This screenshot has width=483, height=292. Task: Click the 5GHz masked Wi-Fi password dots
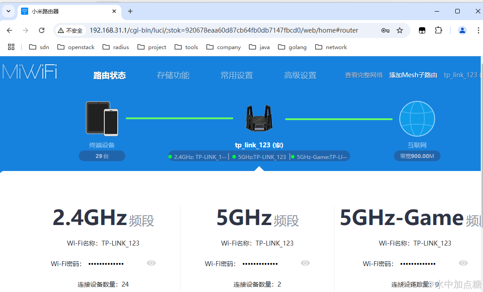click(260, 264)
